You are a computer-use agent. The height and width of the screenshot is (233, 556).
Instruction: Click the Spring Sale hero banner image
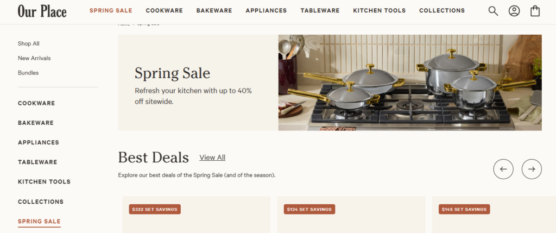coord(409,83)
